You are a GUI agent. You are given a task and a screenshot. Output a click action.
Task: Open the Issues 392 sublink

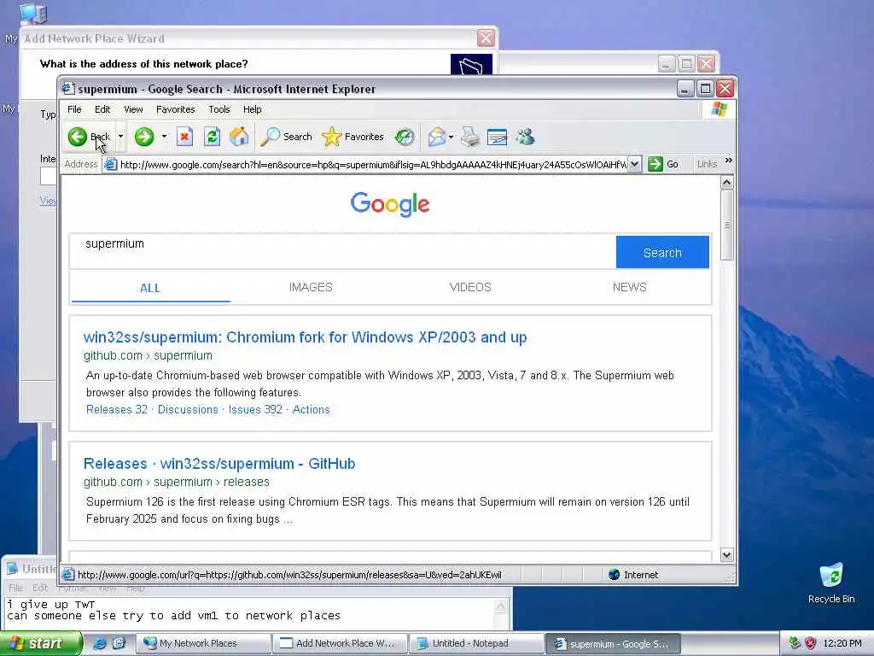click(255, 409)
